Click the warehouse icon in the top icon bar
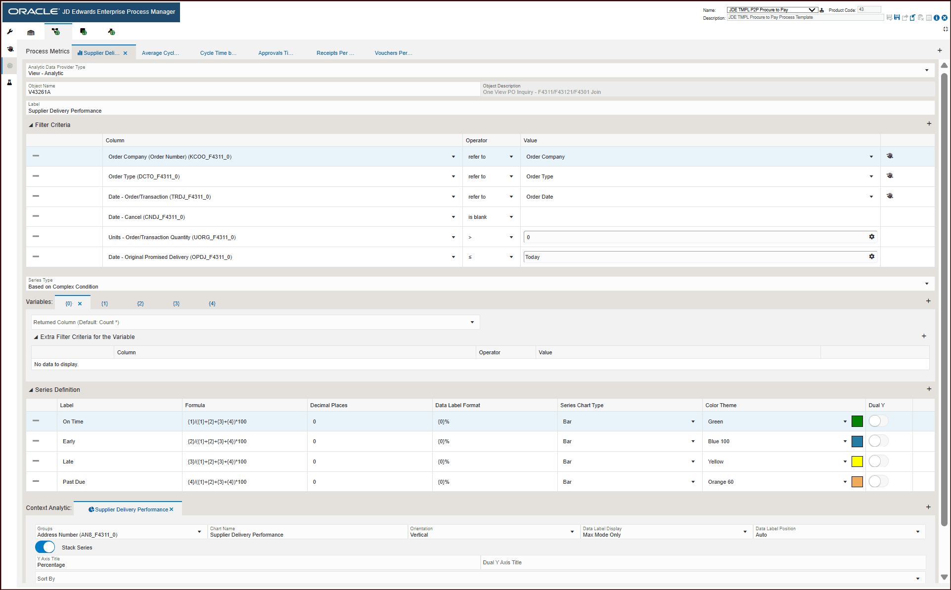Viewport: 951px width, 590px height. point(31,32)
